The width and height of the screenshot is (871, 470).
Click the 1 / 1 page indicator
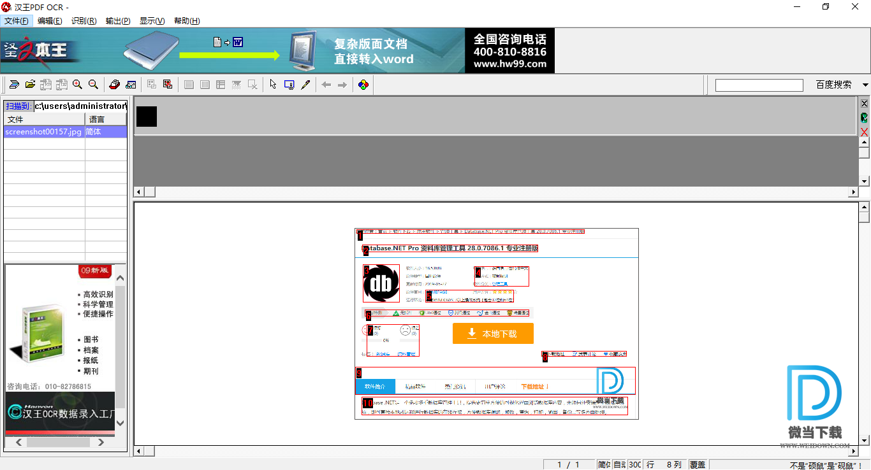pyautogui.click(x=568, y=465)
